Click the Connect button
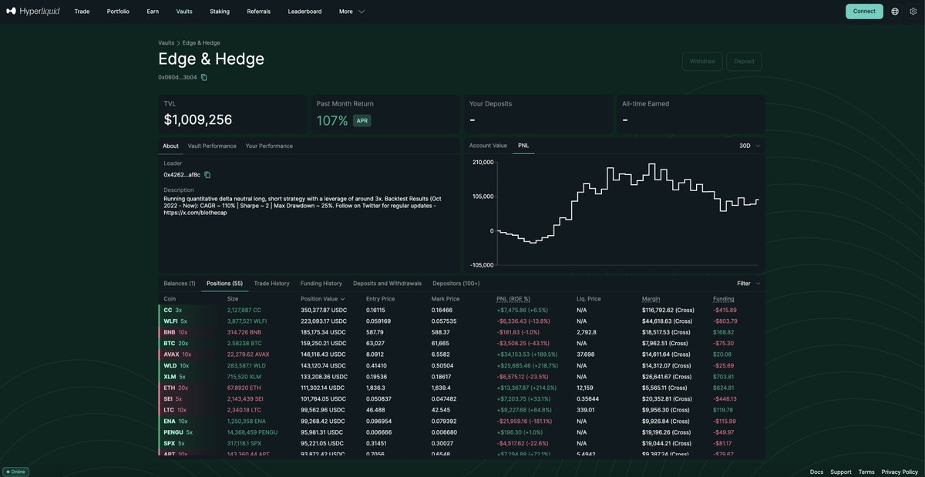This screenshot has width=925, height=477. pyautogui.click(x=864, y=12)
